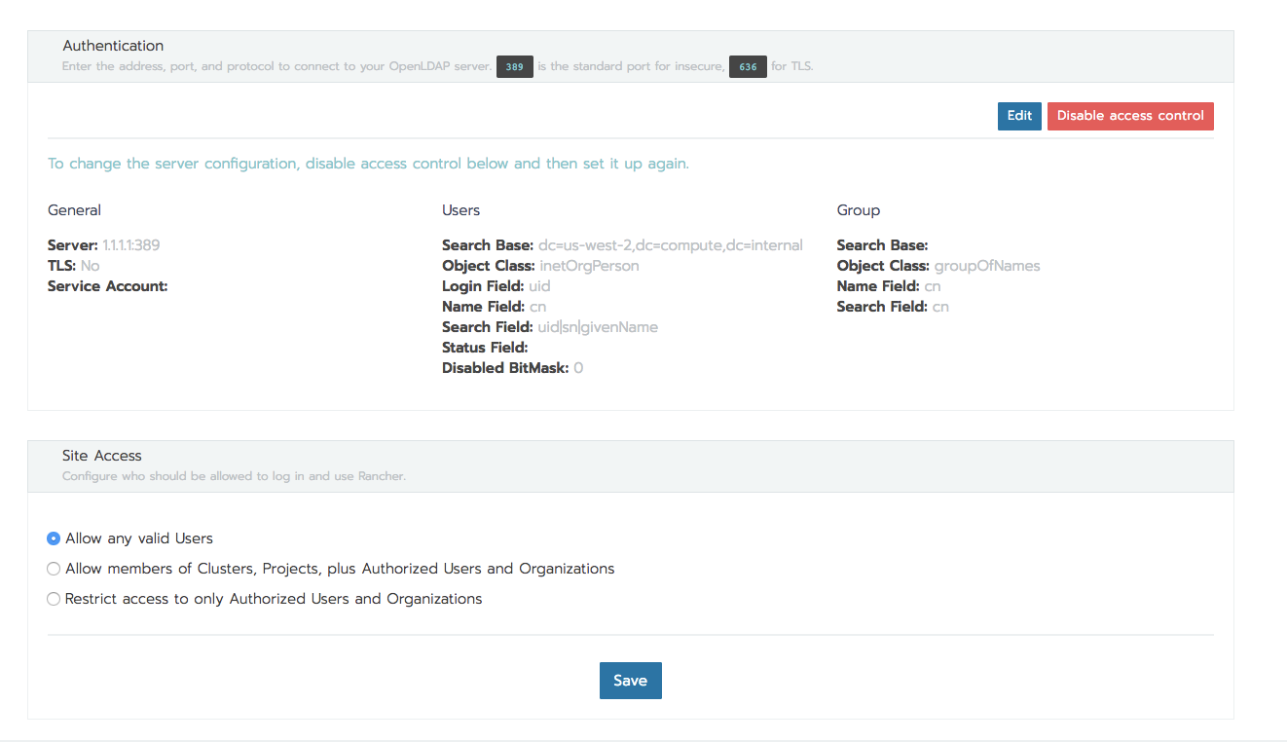1287x742 pixels.
Task: Click the Edit button
Action: pyautogui.click(x=1019, y=116)
